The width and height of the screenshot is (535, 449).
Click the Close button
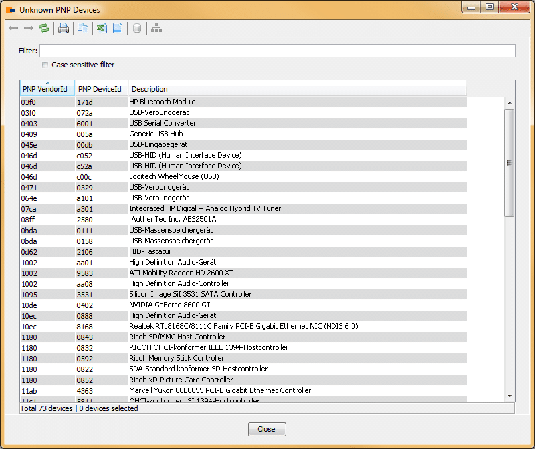pos(267,429)
